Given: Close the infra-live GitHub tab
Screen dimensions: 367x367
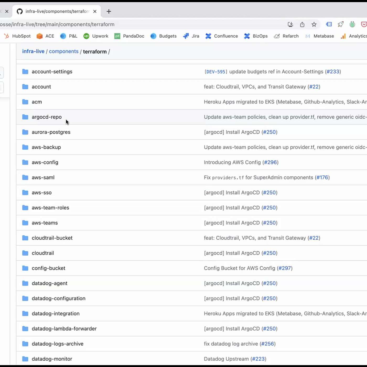Looking at the screenshot, I should [x=95, y=12].
